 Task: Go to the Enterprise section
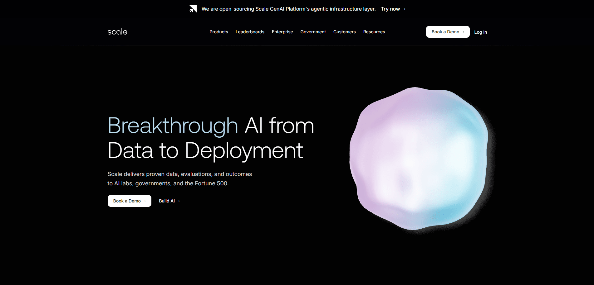coord(282,32)
